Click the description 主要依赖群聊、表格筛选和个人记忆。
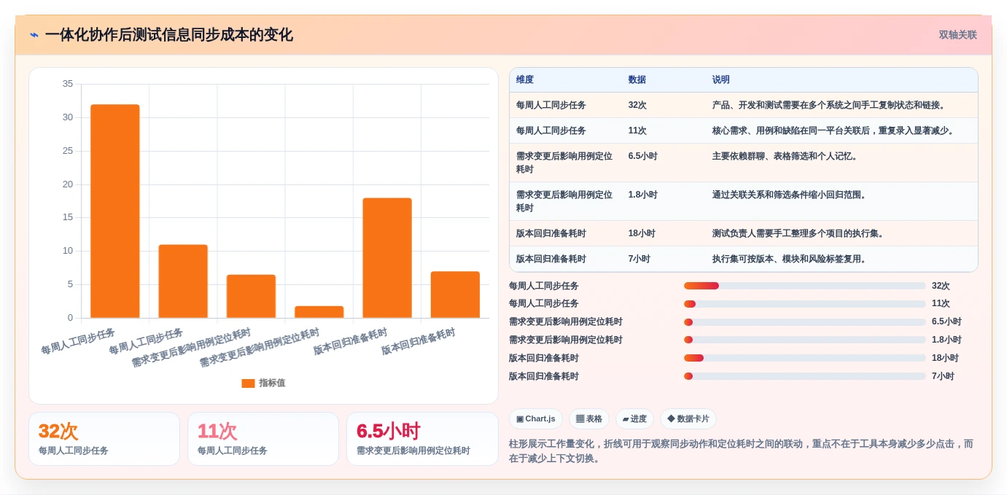 787,156
